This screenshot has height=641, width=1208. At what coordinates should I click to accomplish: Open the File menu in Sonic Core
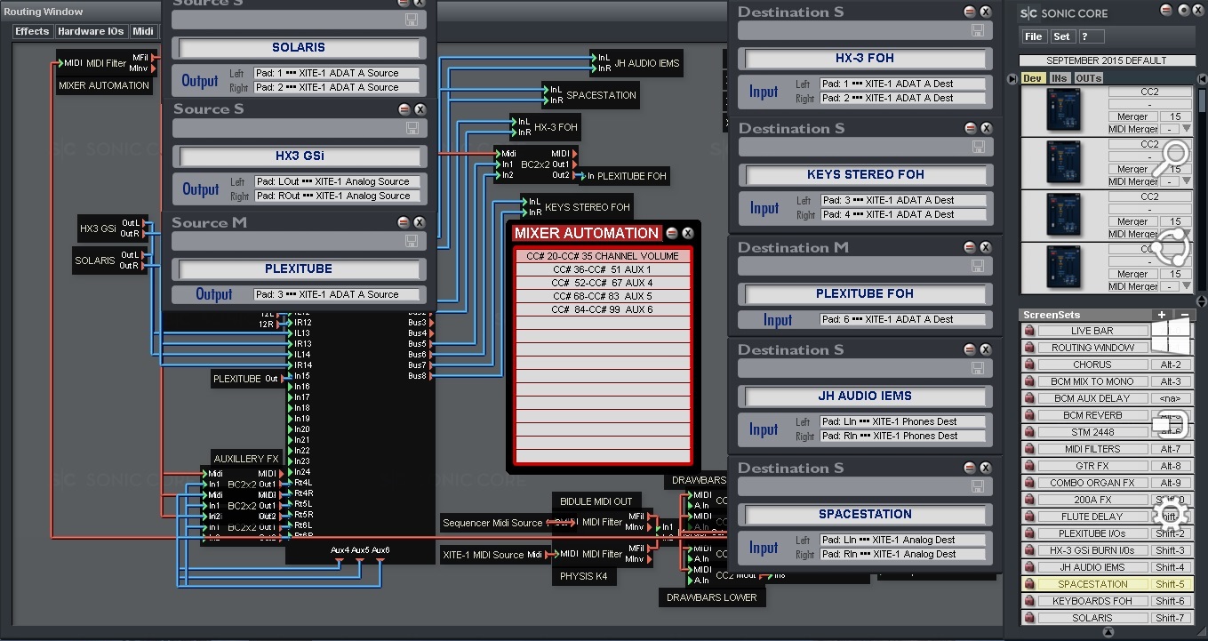pyautogui.click(x=1034, y=36)
